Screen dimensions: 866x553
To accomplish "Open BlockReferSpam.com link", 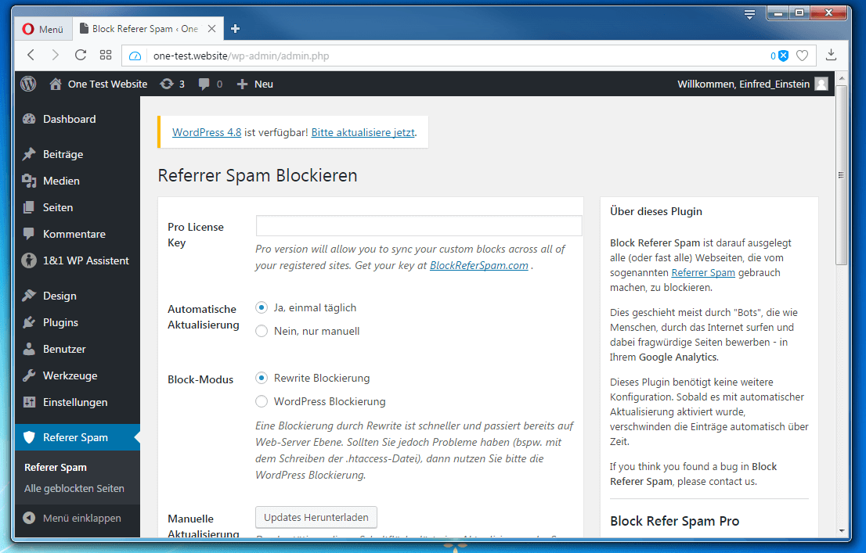I will click(479, 265).
